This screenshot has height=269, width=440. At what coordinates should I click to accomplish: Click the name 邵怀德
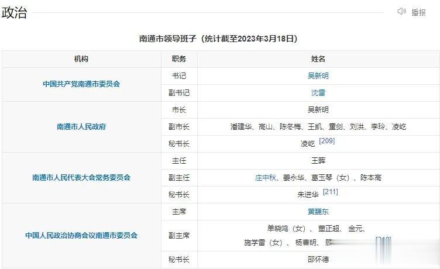pyautogui.click(x=318, y=260)
